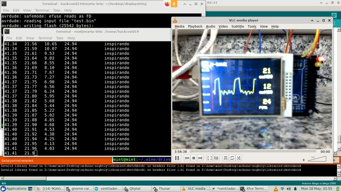
Task: Adjust the VLC volume slider
Action: (317, 159)
